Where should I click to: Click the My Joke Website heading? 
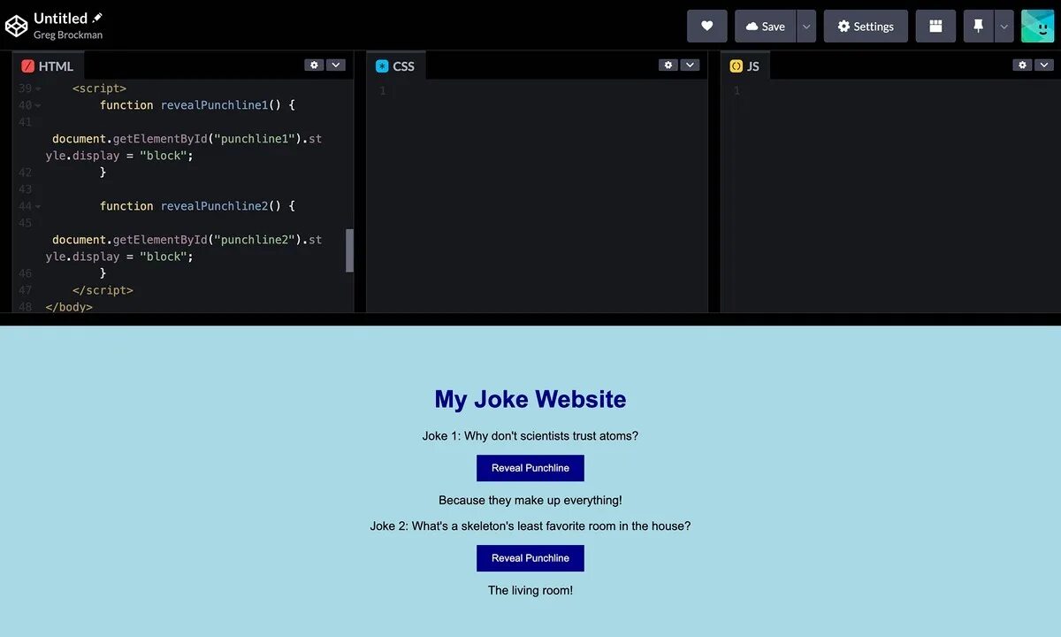[x=530, y=399]
